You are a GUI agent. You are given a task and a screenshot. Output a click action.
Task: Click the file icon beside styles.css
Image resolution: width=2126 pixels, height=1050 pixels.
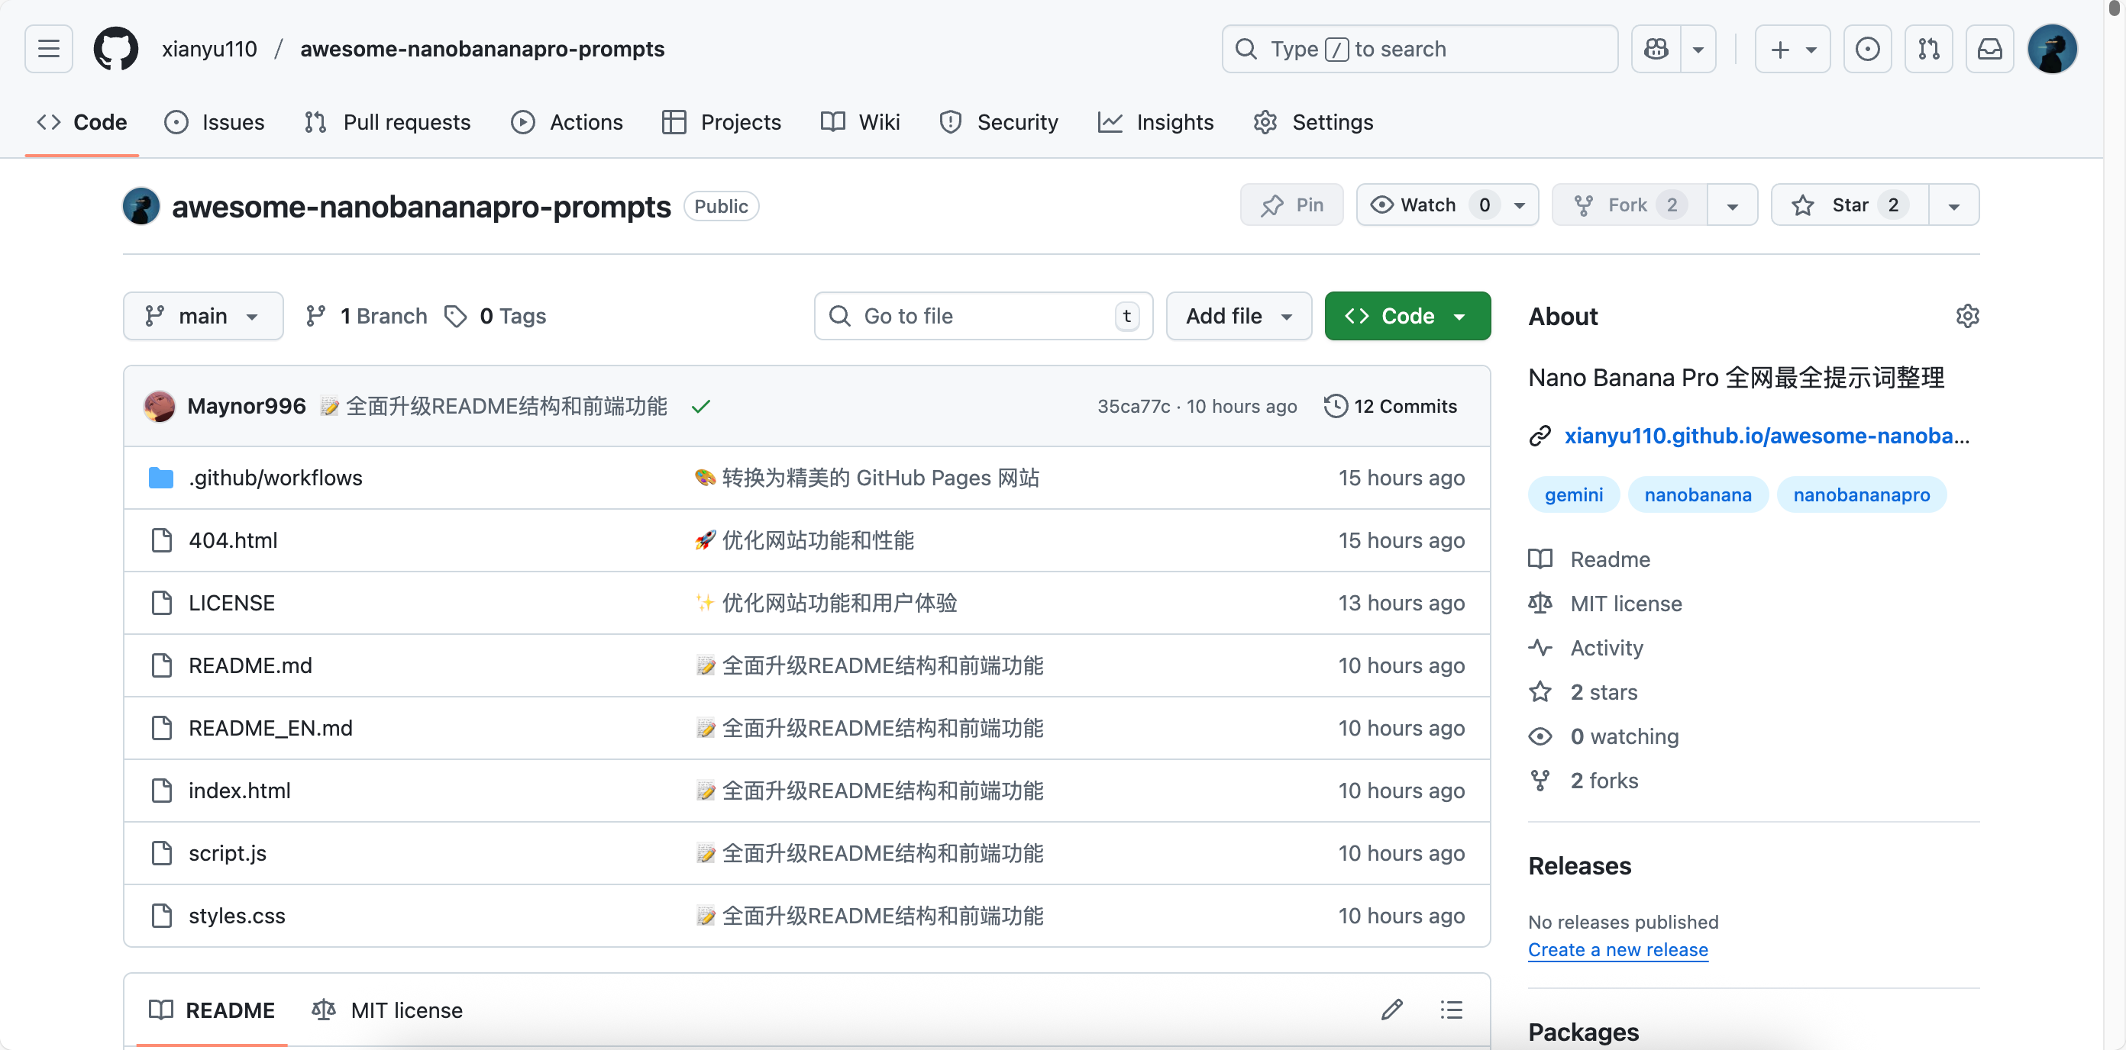pos(162,916)
